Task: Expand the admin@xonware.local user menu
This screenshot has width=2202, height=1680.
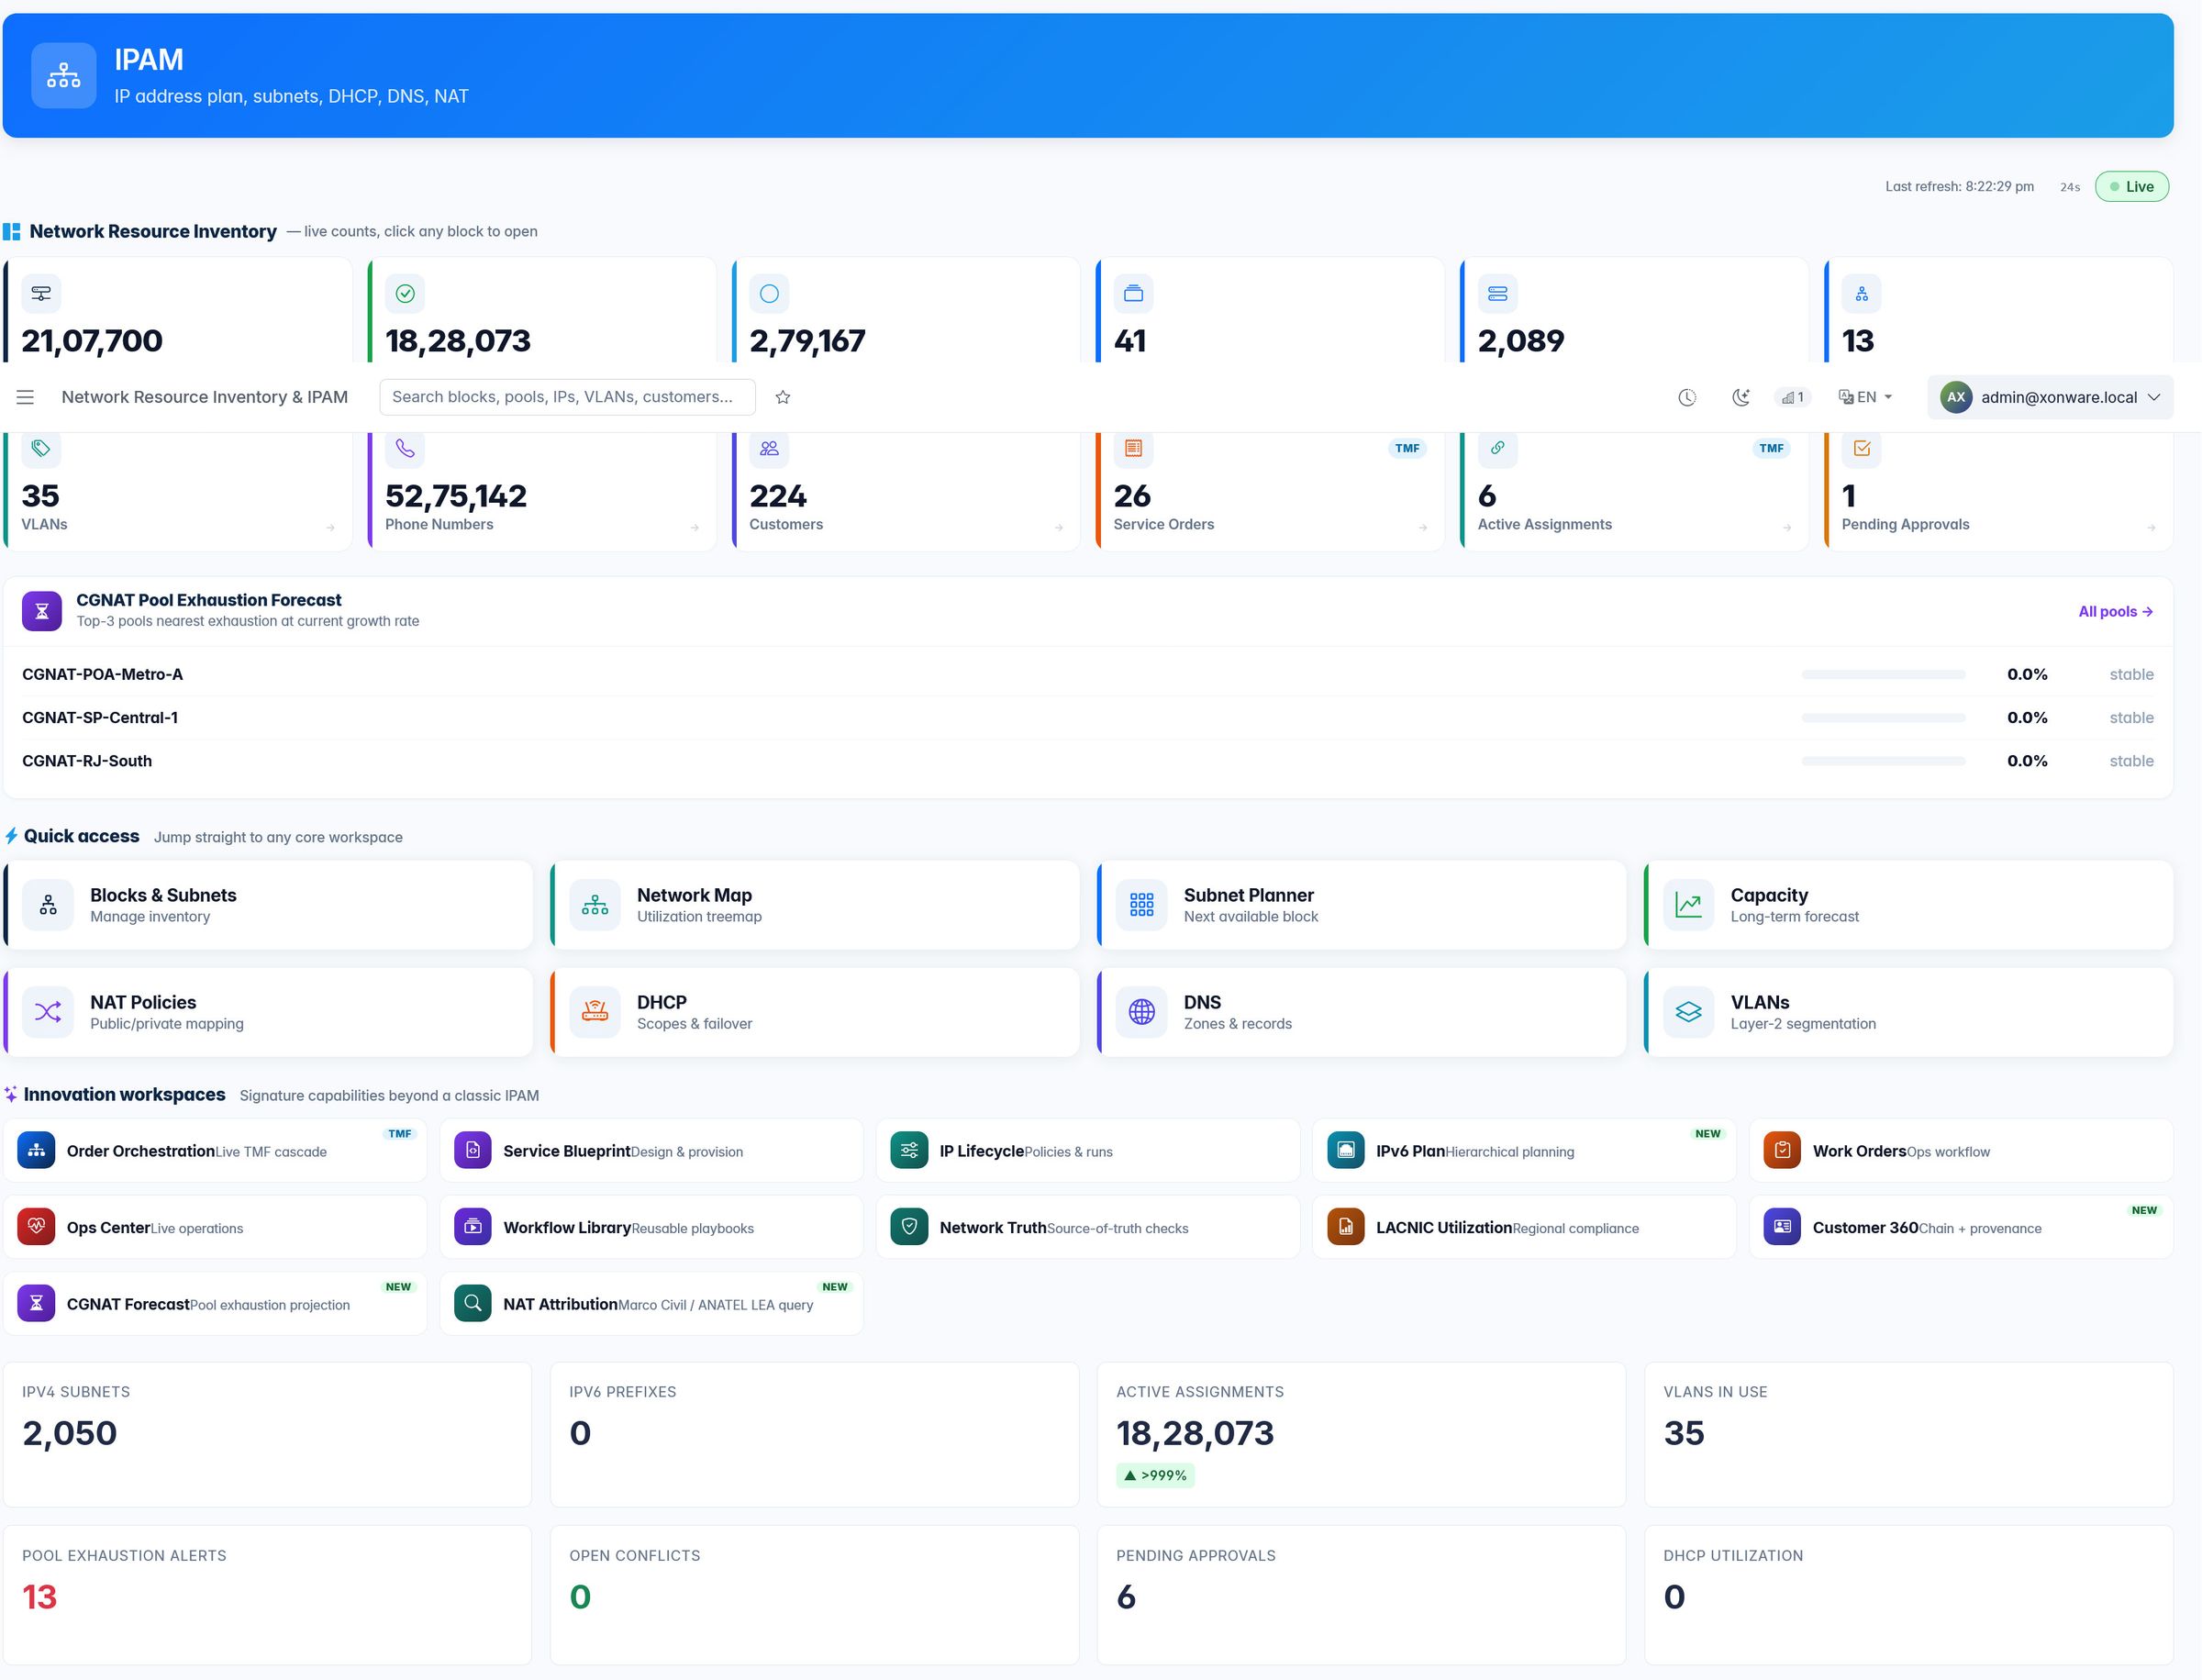Action: pyautogui.click(x=2050, y=397)
